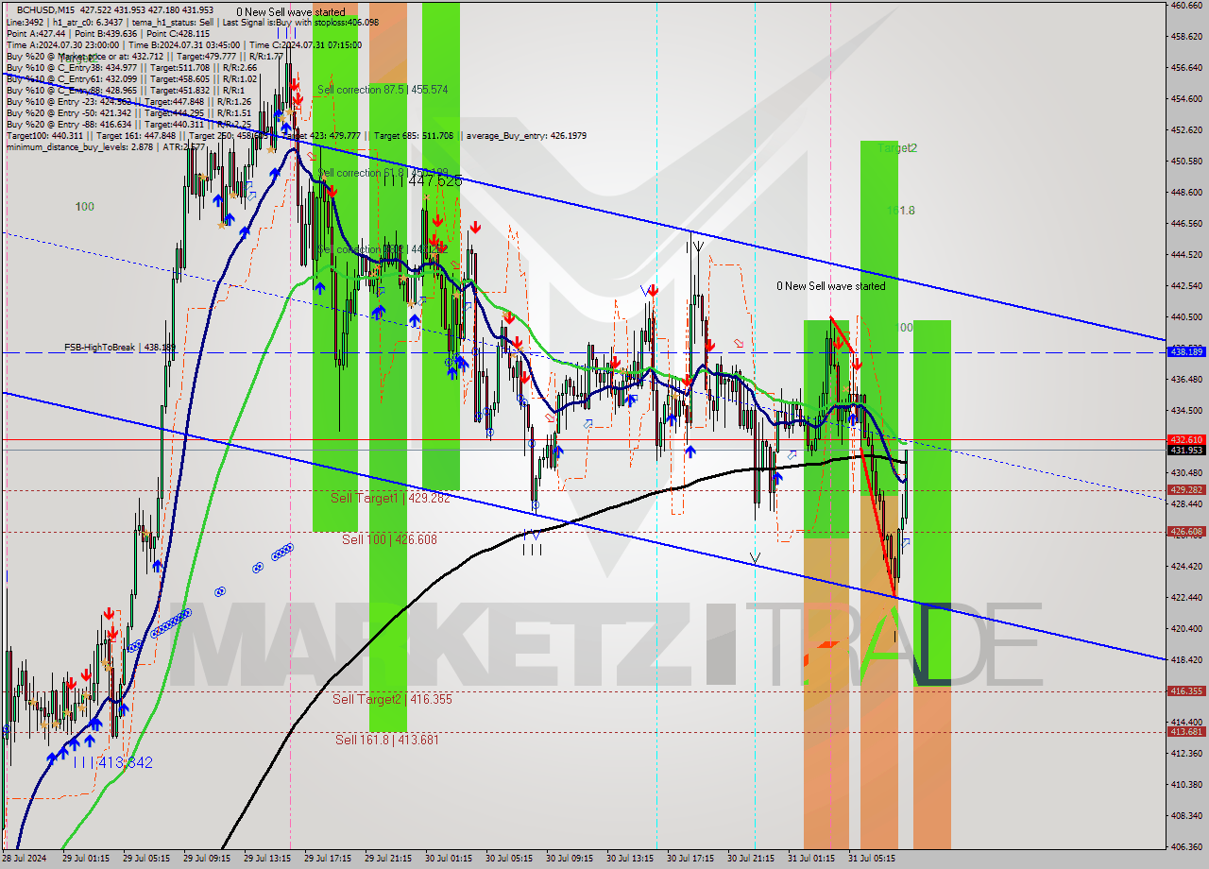Screen dimensions: 1209x869
Task: Click the '28 Jul 2024' time axis label
Action: coord(23,860)
